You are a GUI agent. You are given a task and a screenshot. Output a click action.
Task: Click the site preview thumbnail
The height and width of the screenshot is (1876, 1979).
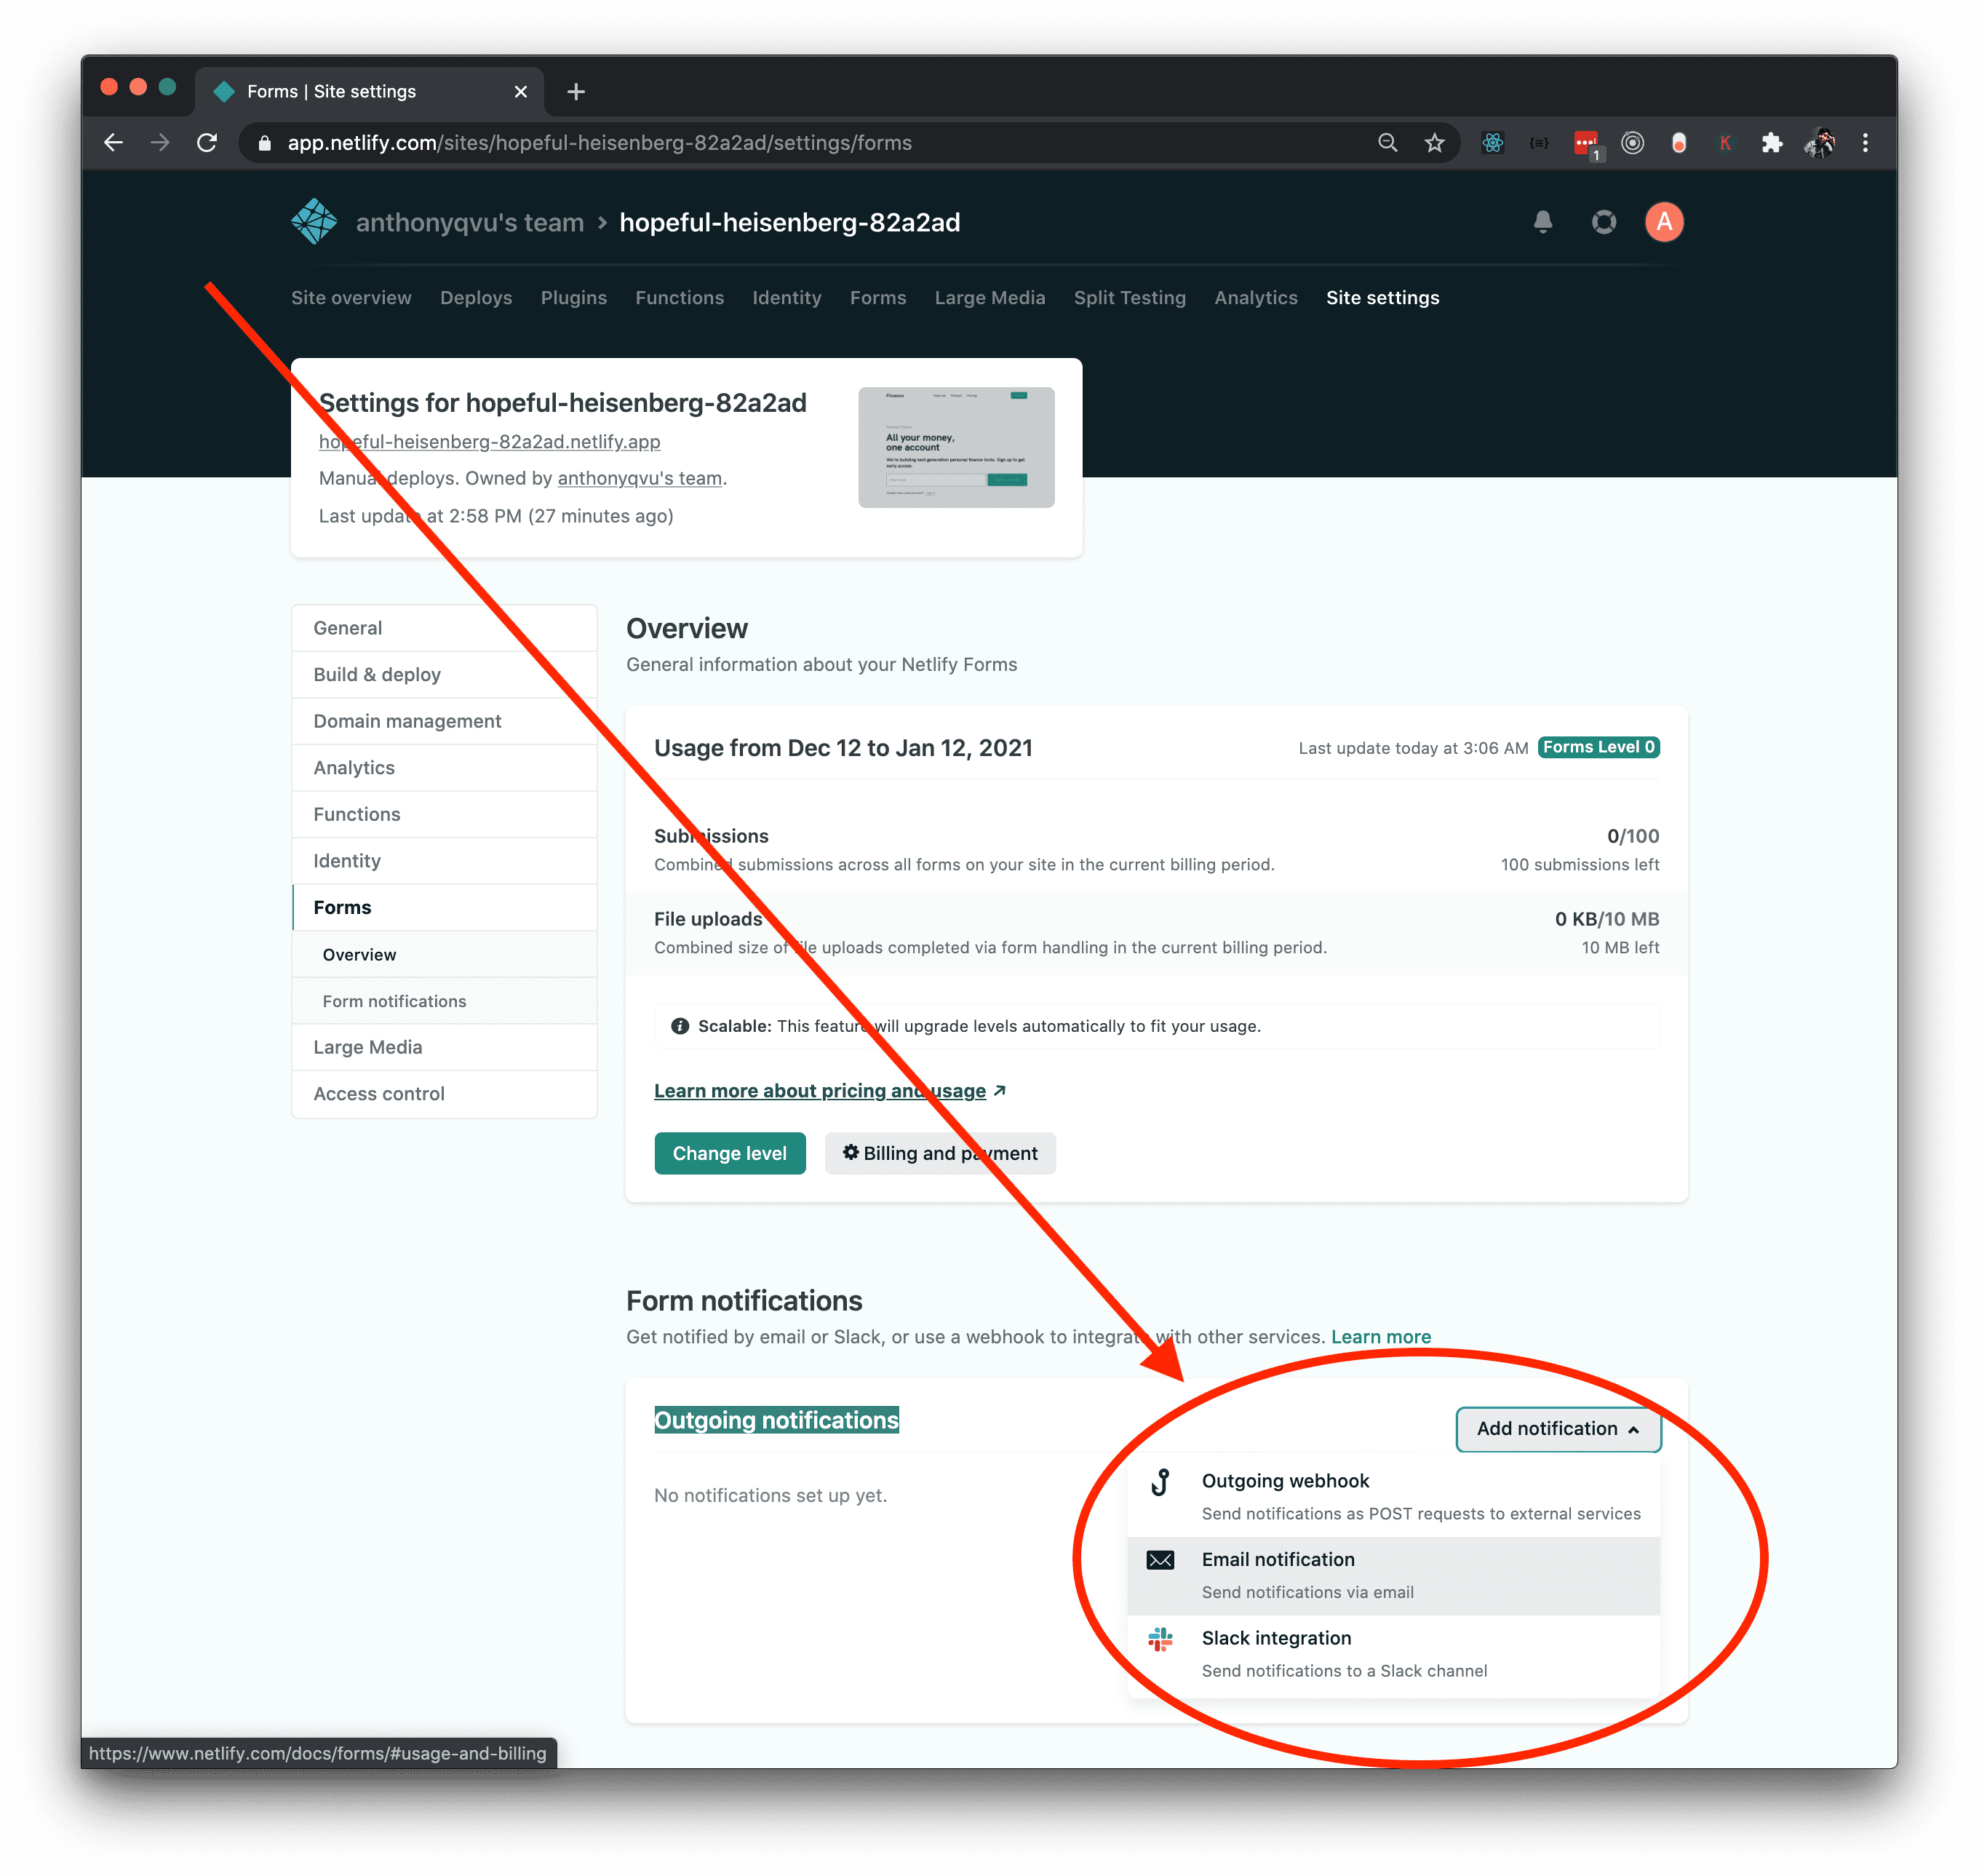point(956,447)
